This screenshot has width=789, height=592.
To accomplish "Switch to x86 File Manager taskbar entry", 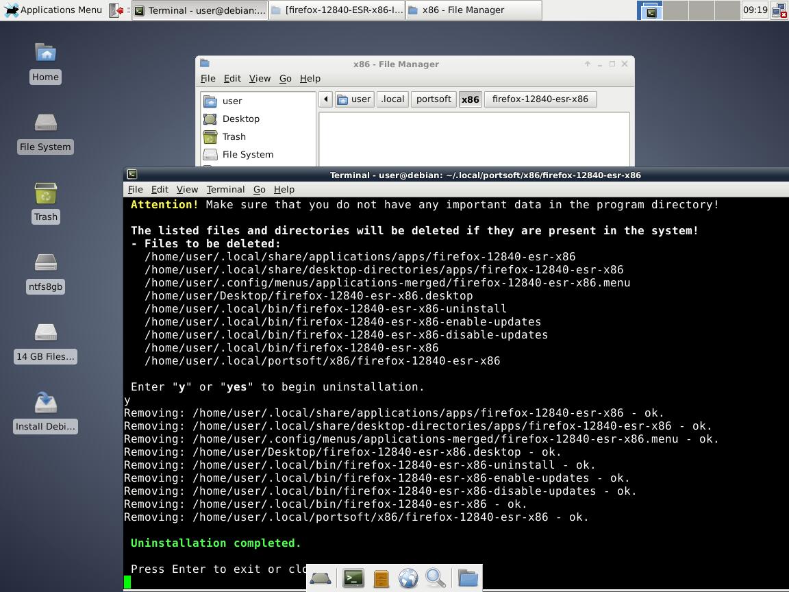I will coord(473,10).
